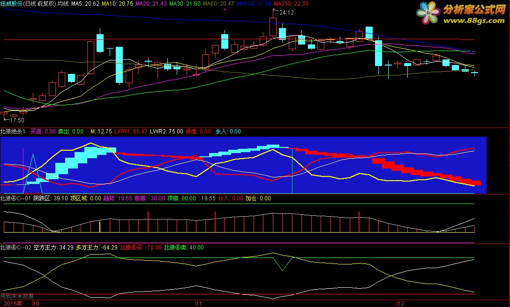Image resolution: width=510 pixels, height=307 pixels.
Task: Select the 买进: 0.00 value
Action: coord(43,131)
